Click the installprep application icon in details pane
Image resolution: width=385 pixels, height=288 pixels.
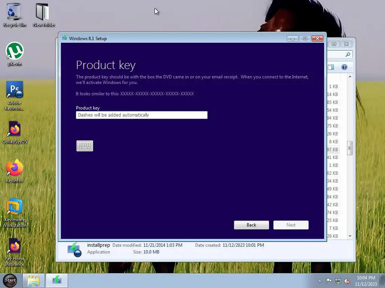[74, 250]
